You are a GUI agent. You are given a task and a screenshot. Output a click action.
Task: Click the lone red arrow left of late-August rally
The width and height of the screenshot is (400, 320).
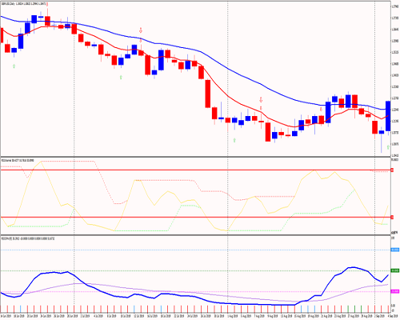[321, 110]
